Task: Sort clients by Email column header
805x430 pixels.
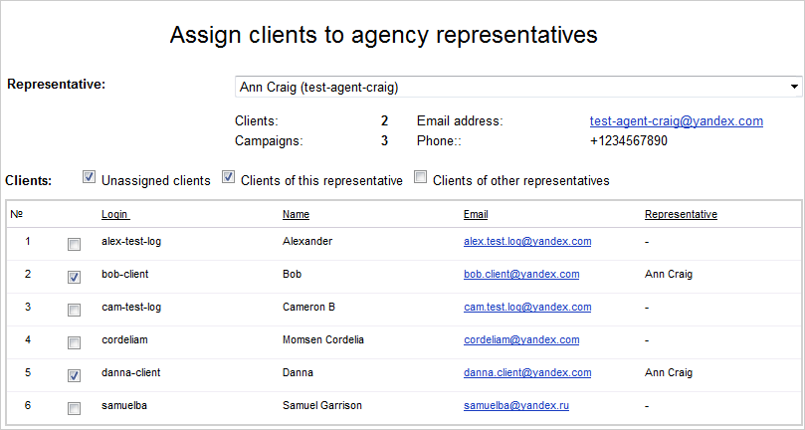Action: pyautogui.click(x=476, y=214)
